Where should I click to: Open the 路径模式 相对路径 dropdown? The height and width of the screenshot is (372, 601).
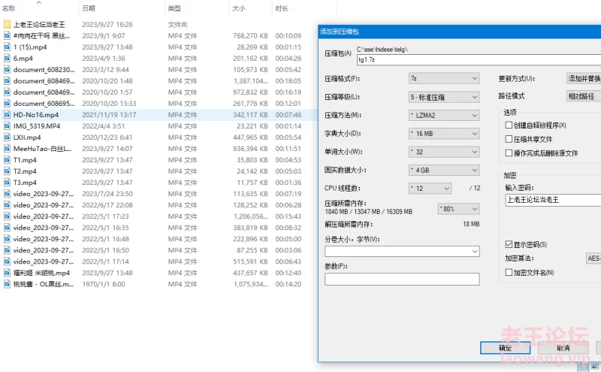(x=584, y=96)
